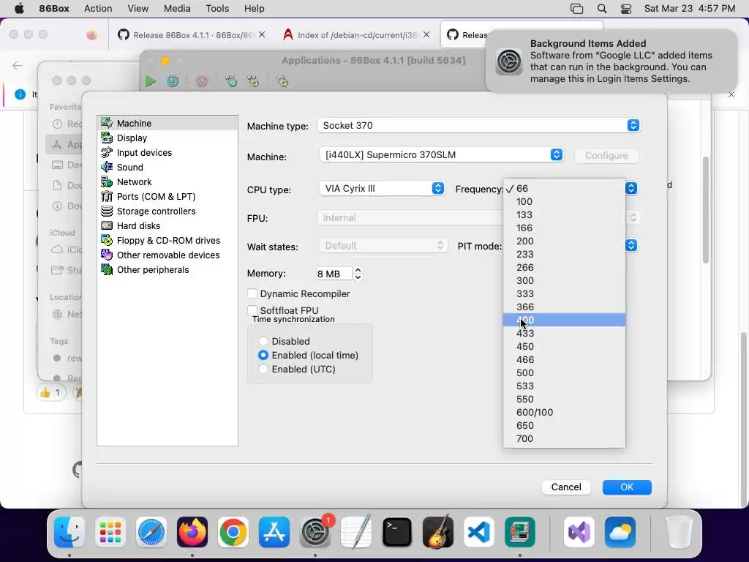Open Other peripherals settings
This screenshot has height=562, width=749.
(168, 269)
